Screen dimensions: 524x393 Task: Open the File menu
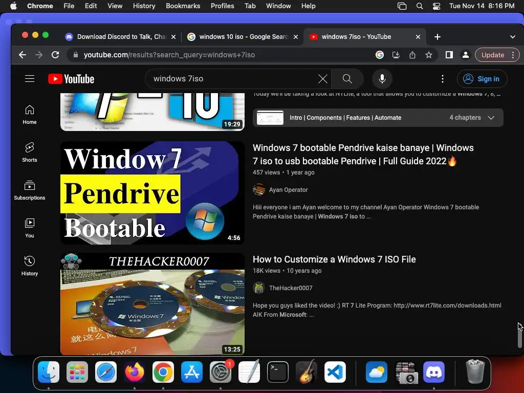coord(69,6)
